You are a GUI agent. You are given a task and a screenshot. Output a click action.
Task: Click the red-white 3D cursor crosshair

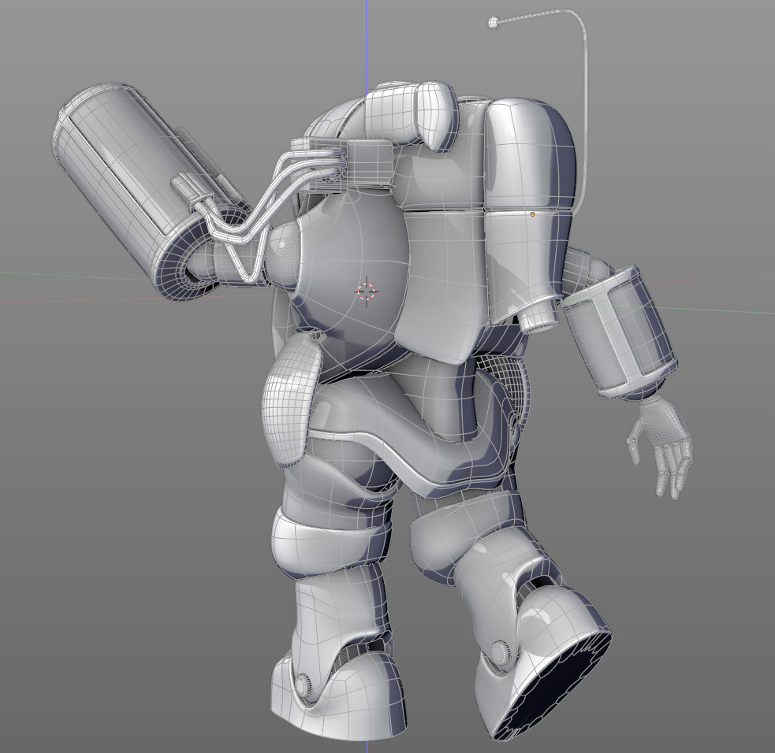(x=367, y=291)
